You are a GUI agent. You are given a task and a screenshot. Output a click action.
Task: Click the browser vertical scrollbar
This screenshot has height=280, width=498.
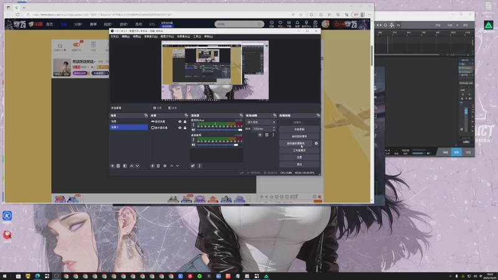click(x=372, y=56)
